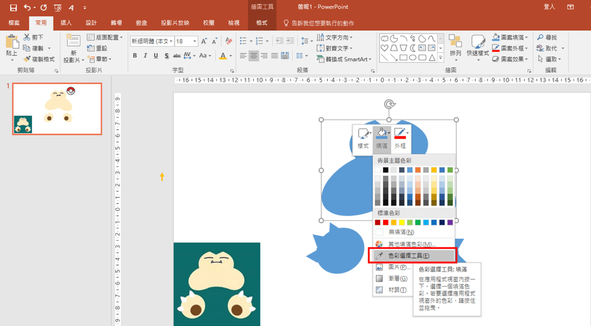The width and height of the screenshot is (591, 326).
Task: Click 複製格式 (Format Painter)
Action: [x=39, y=59]
